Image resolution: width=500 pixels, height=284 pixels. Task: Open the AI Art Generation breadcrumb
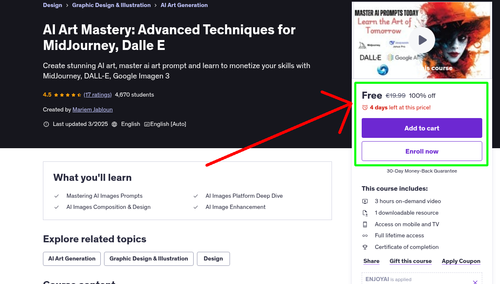click(x=184, y=5)
